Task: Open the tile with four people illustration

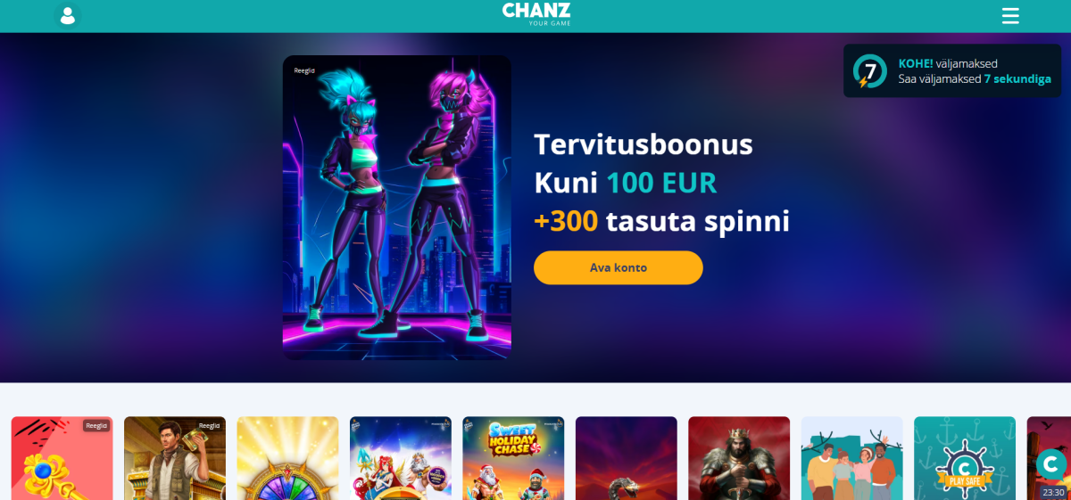Action: [x=851, y=458]
